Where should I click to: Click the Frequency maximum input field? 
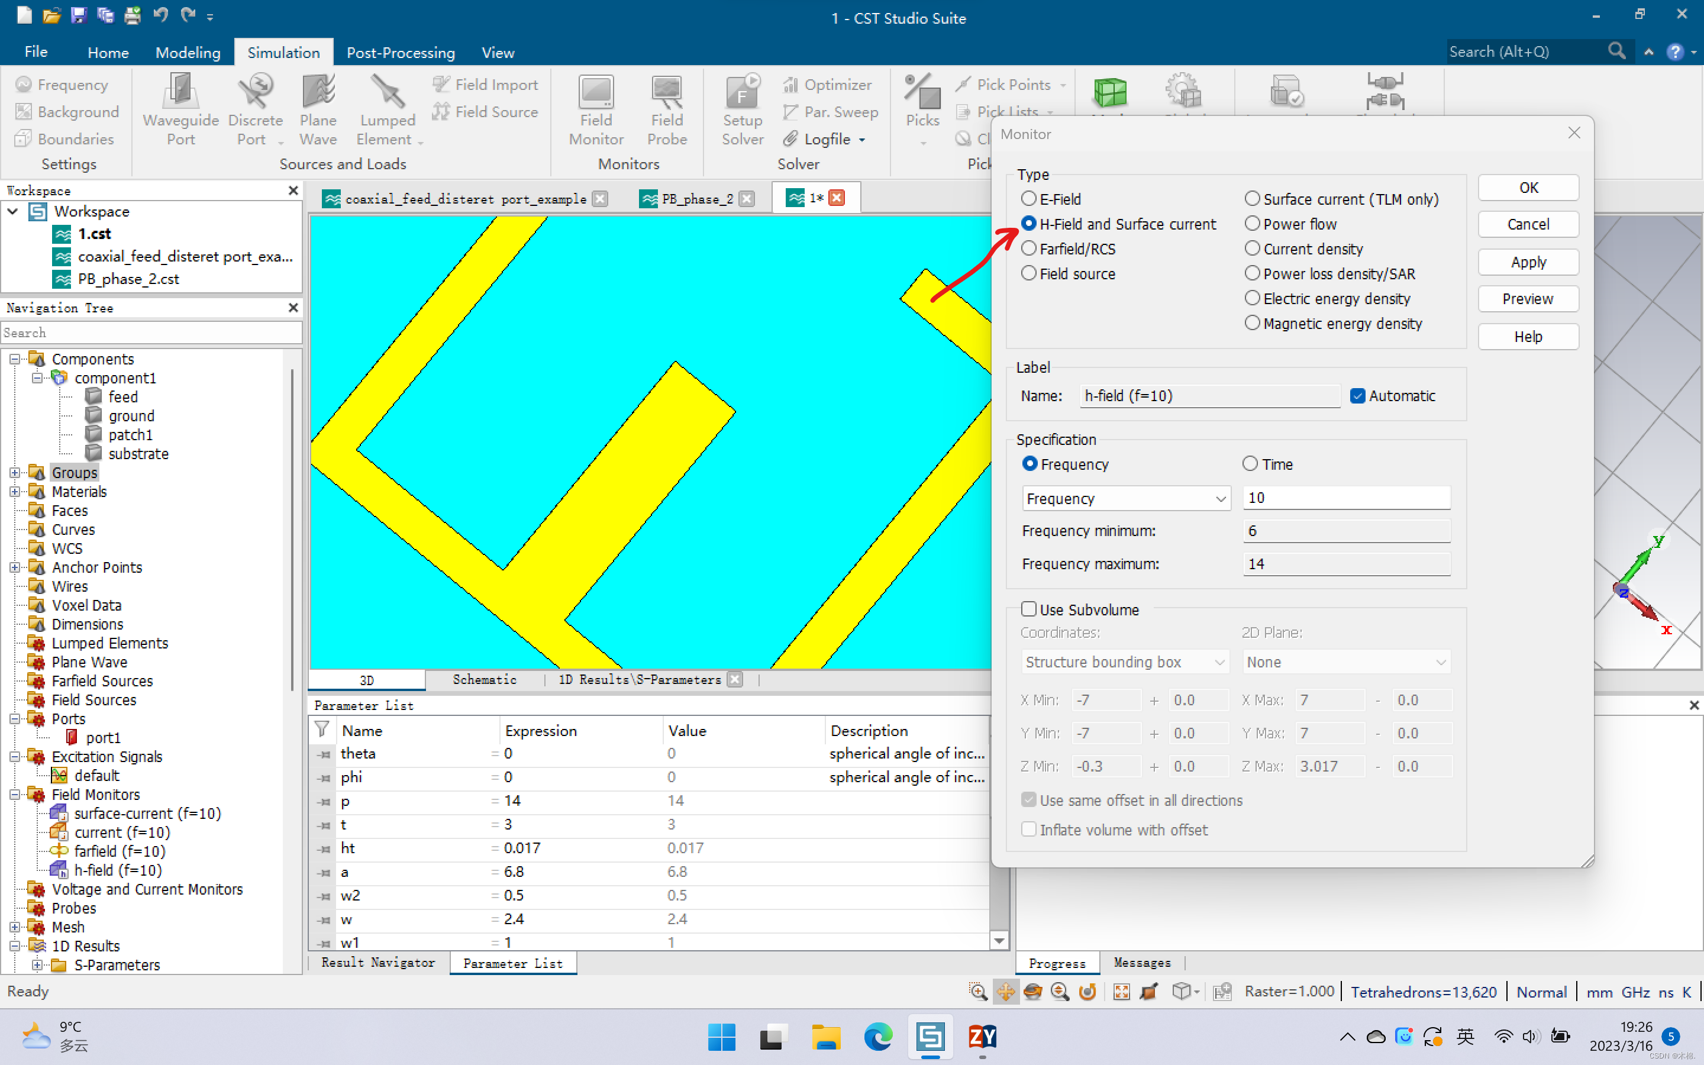click(x=1345, y=564)
